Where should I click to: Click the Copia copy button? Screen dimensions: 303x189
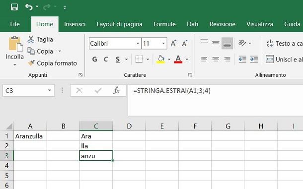(x=40, y=51)
